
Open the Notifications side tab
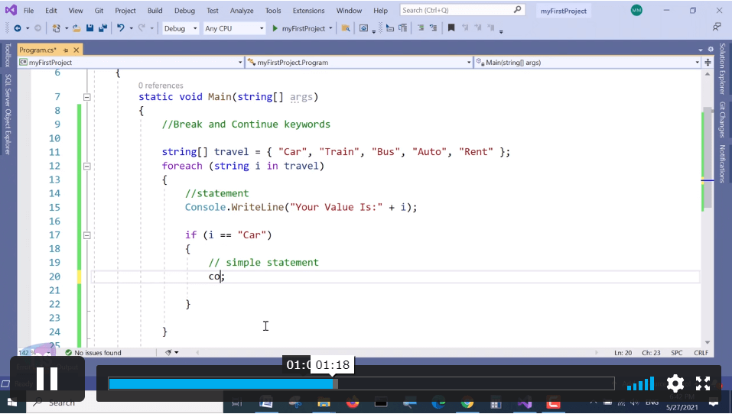point(722,163)
